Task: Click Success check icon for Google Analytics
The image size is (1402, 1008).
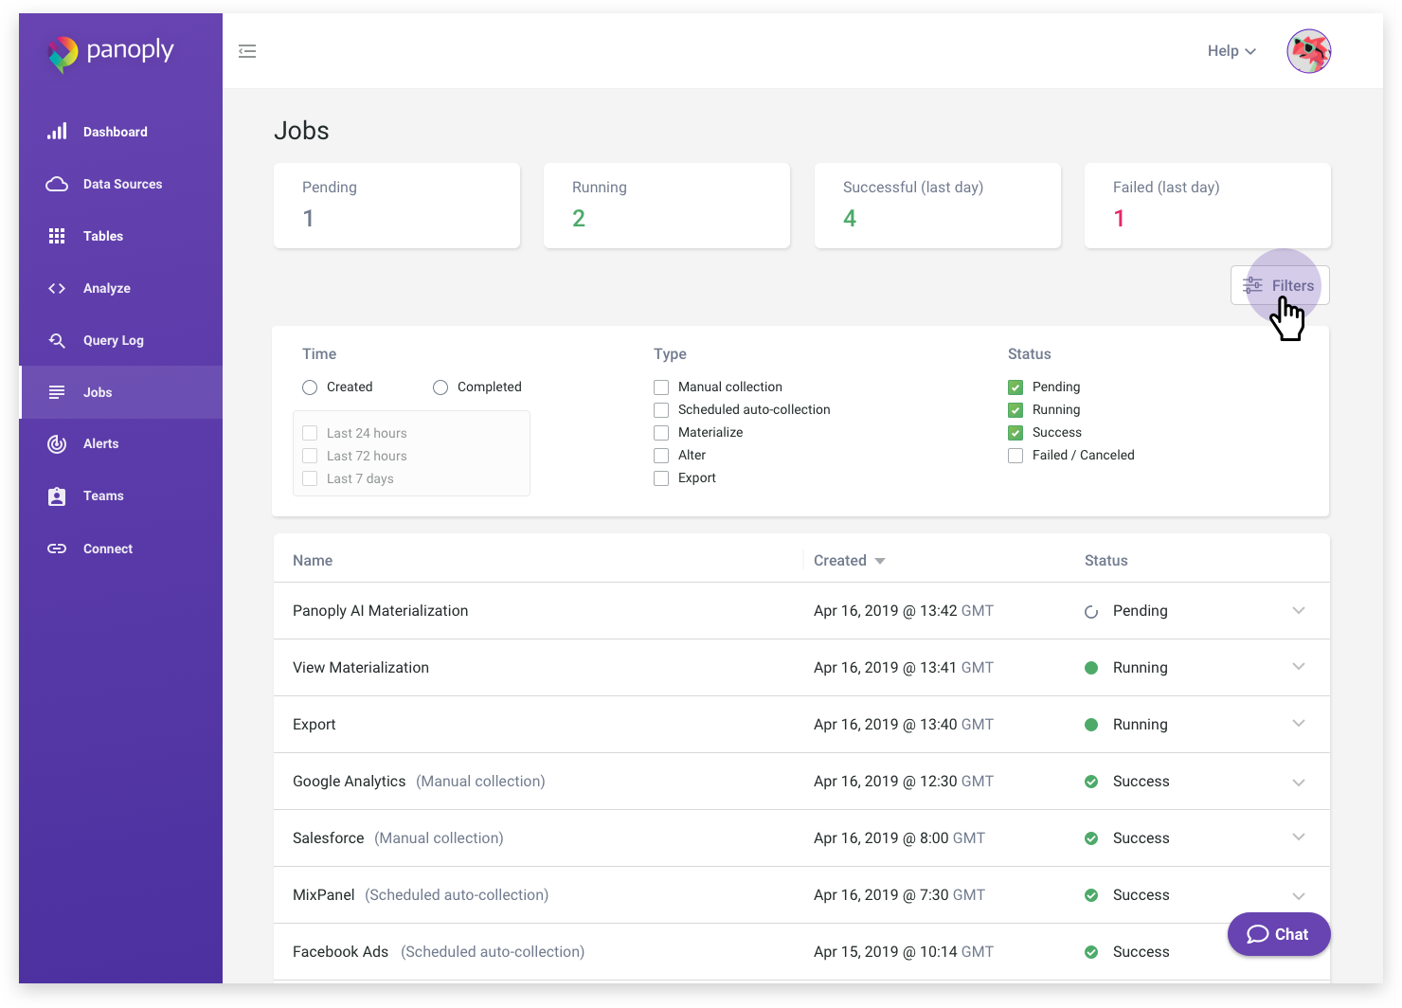Action: pyautogui.click(x=1091, y=782)
